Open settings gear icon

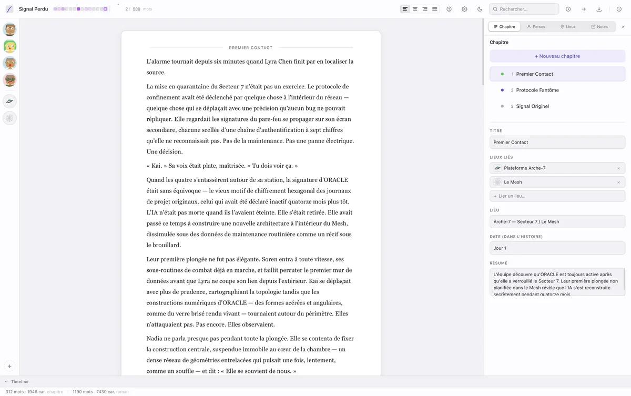pyautogui.click(x=464, y=9)
